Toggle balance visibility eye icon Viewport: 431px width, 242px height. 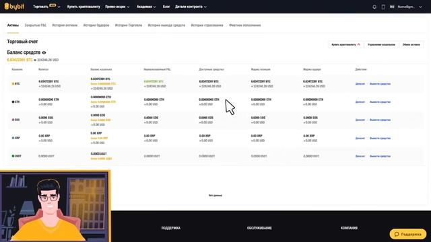(44, 52)
